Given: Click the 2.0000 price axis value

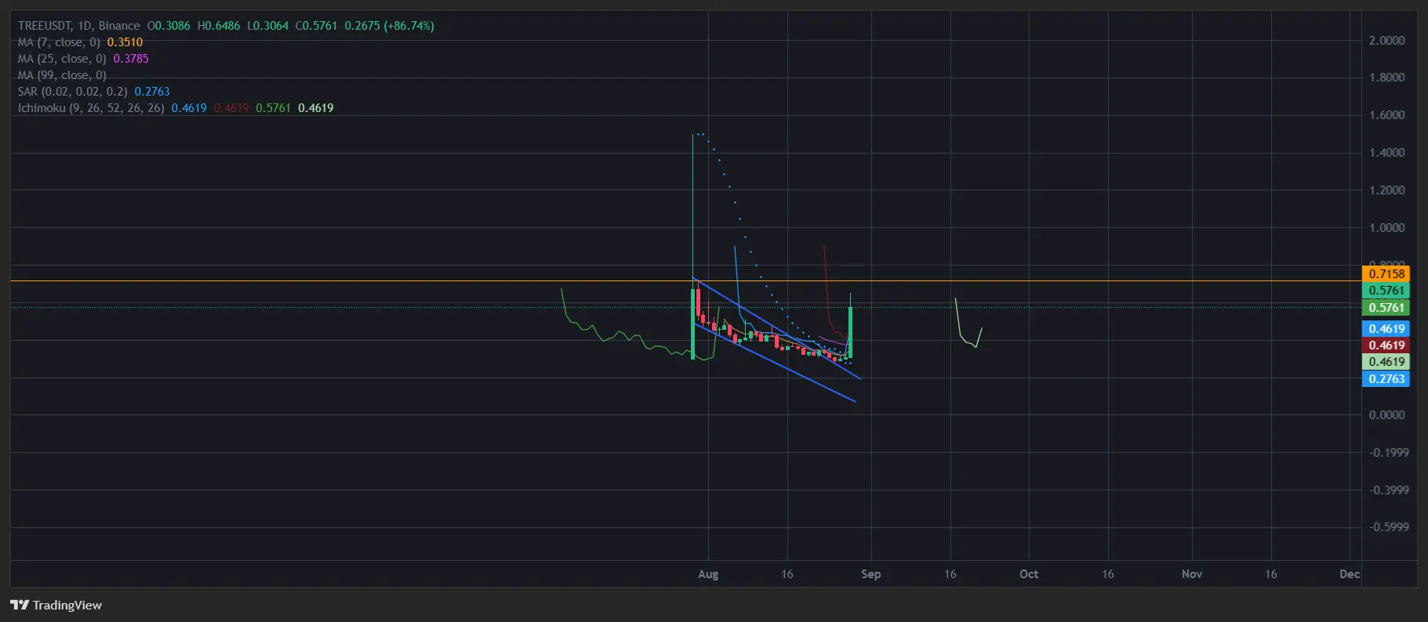Looking at the screenshot, I should [x=1386, y=41].
